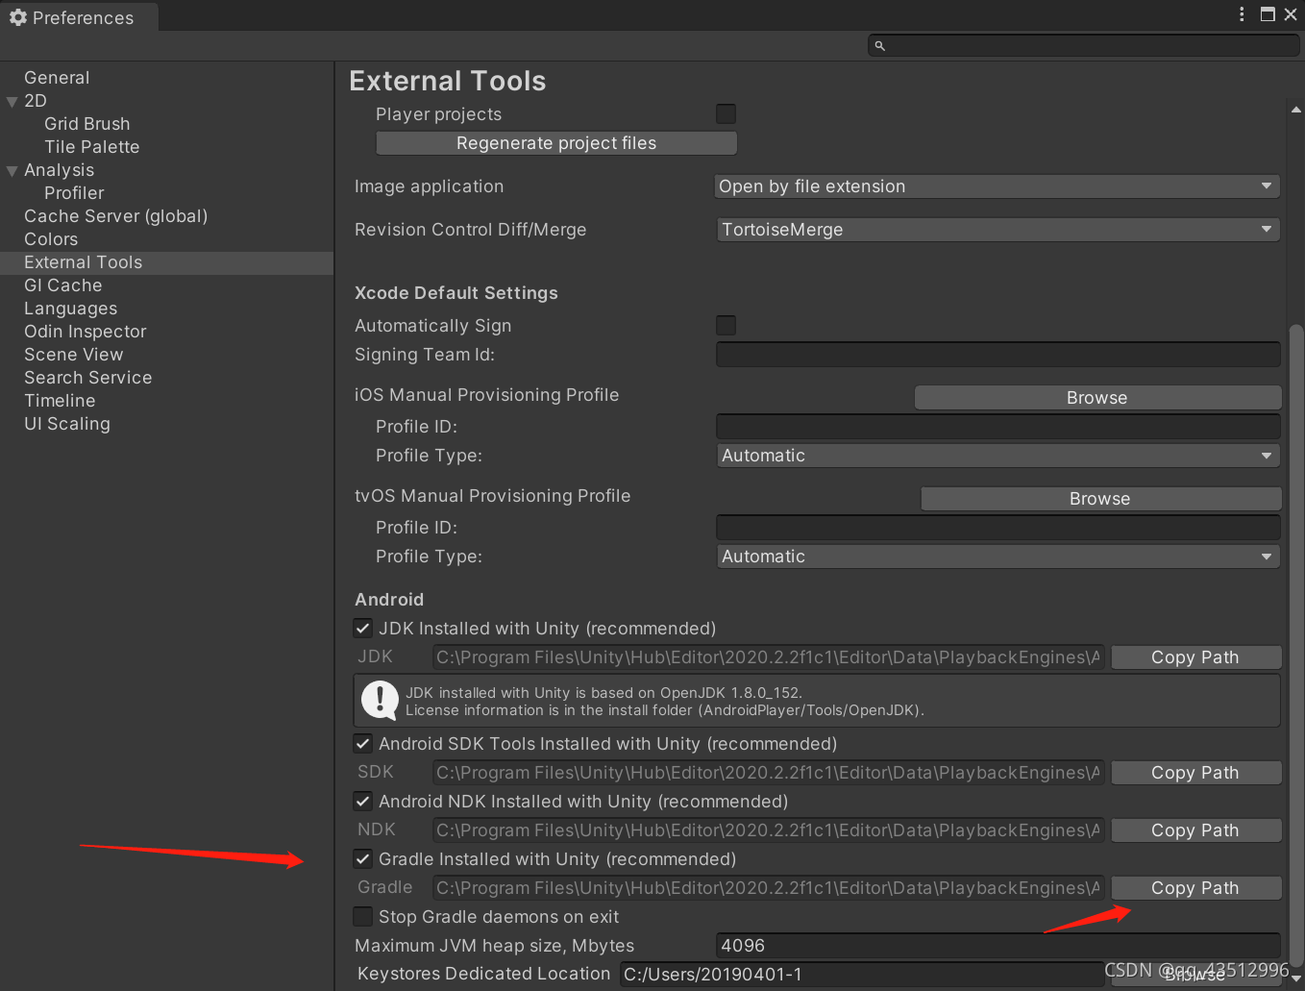
Task: Open Image application dropdown
Action: pyautogui.click(x=997, y=186)
